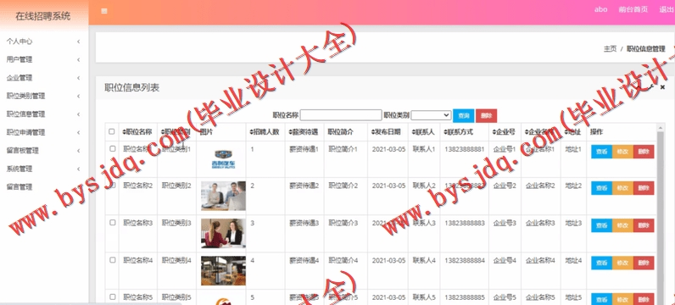Focus the 职位名称 search input field
The width and height of the screenshot is (675, 305).
[341, 115]
